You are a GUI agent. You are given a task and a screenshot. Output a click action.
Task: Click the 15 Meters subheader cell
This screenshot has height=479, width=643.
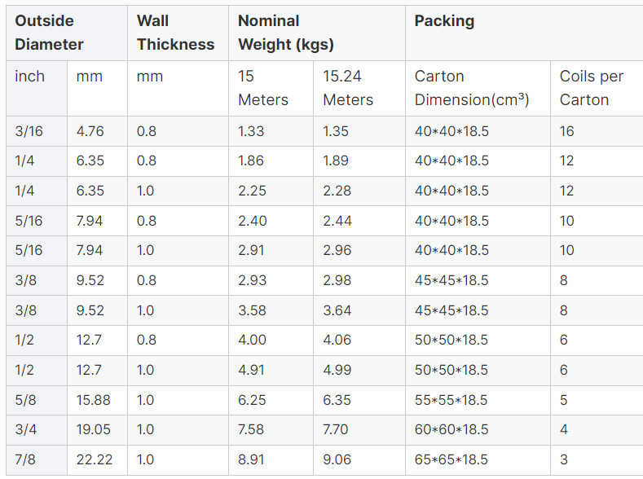pos(262,88)
